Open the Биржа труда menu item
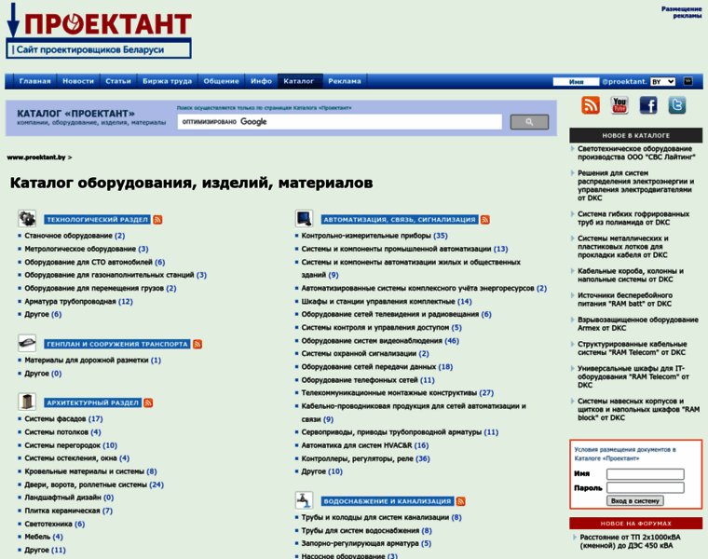The image size is (708, 559). (x=167, y=81)
